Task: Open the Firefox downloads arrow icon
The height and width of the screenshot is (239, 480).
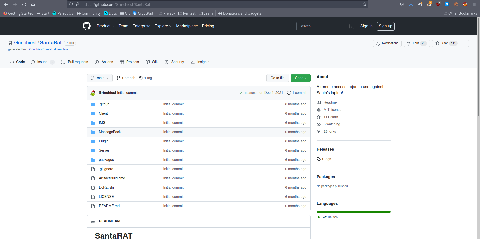Action: (x=411, y=4)
